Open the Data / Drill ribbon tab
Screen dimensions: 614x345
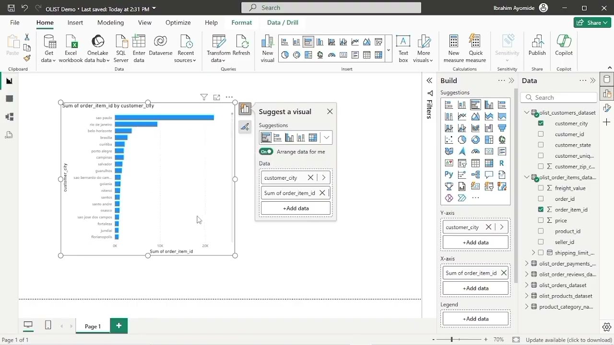[283, 23]
